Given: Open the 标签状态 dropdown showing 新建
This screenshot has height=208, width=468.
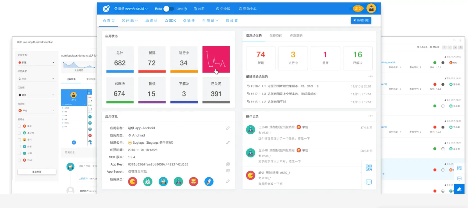Looking at the screenshot, I should click(36, 62).
